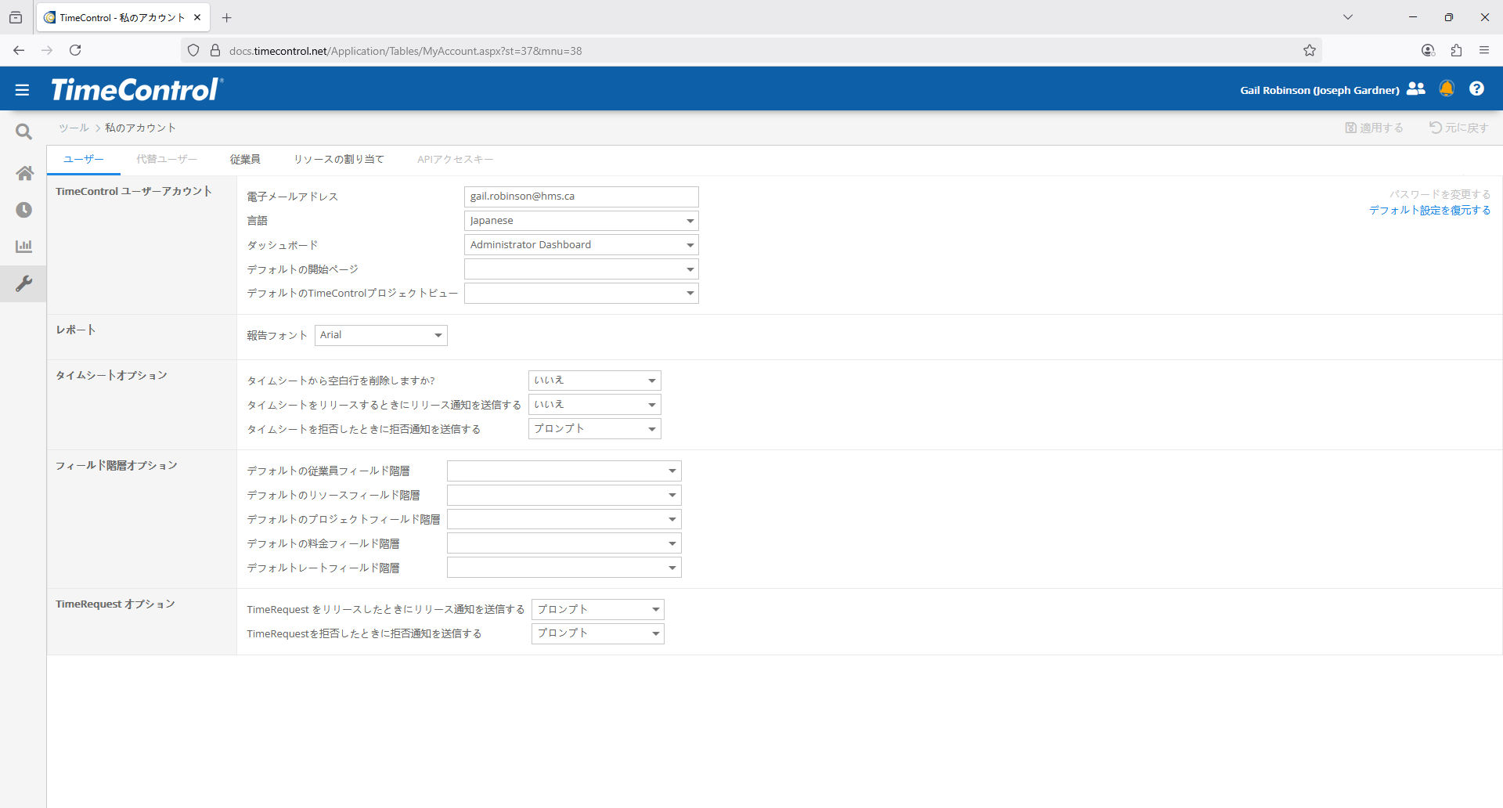Open the clock timesheet sidebar icon
1503x808 pixels.
(x=24, y=210)
